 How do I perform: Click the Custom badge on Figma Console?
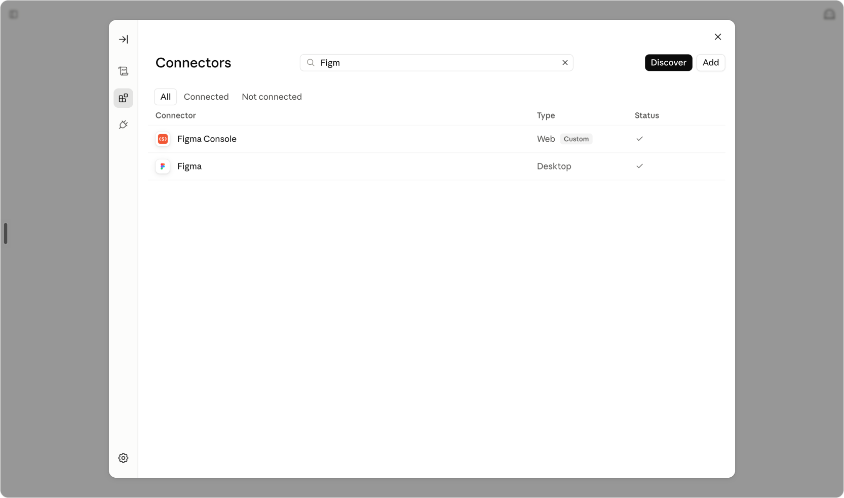coord(576,139)
